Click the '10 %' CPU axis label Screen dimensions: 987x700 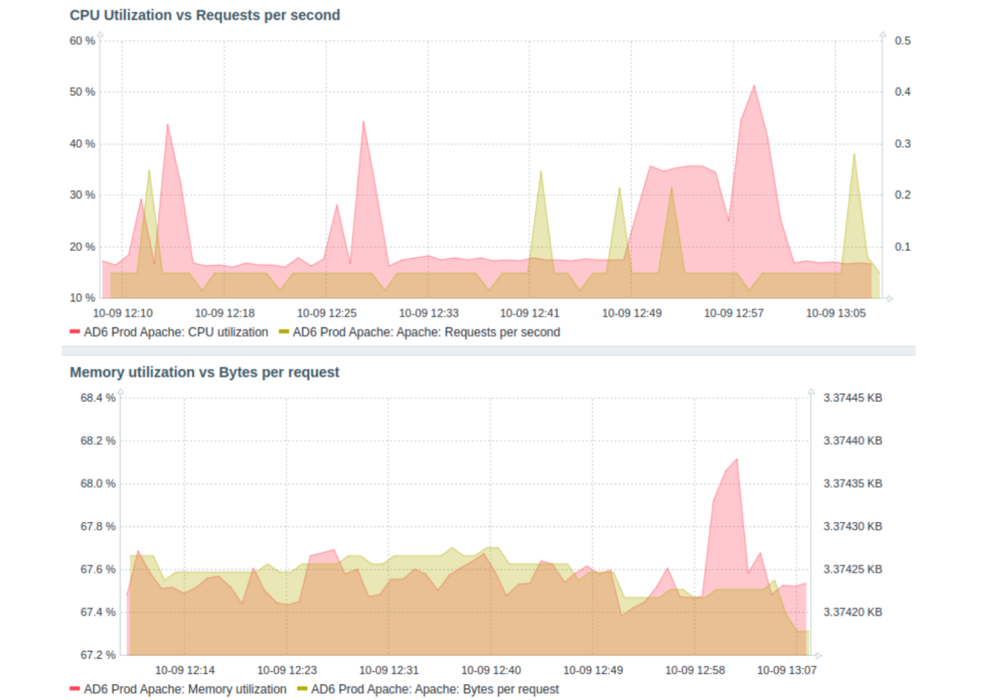click(x=82, y=298)
